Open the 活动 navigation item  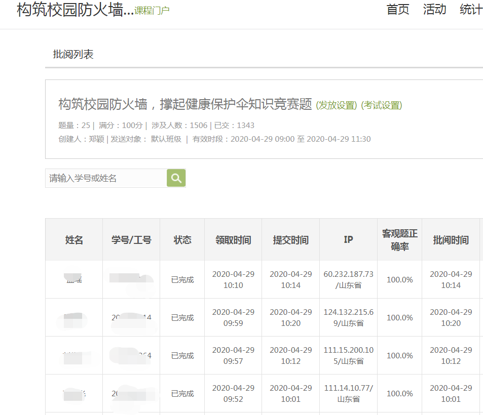point(434,10)
